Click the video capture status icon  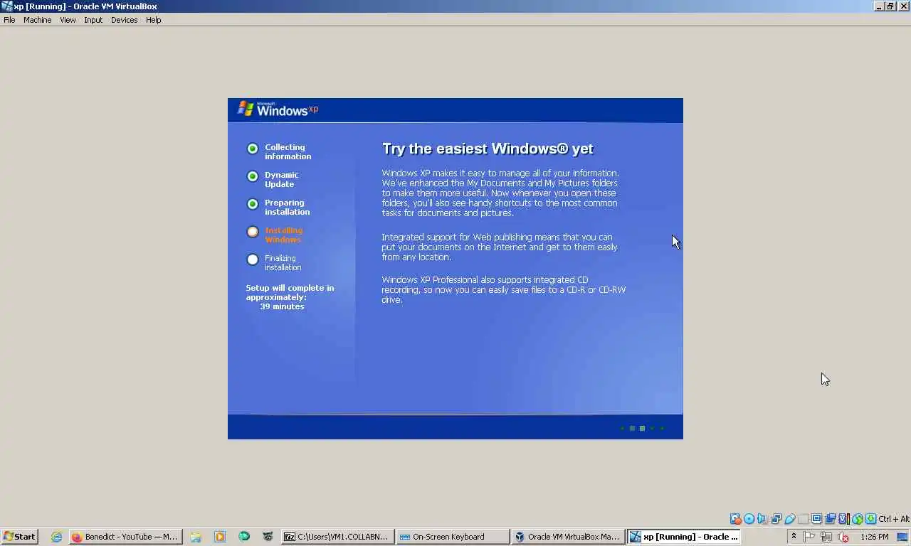[x=830, y=519]
